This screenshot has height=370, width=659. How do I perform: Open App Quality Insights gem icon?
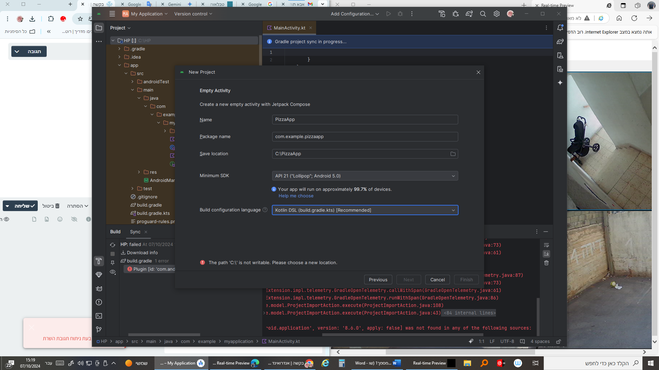click(x=99, y=275)
